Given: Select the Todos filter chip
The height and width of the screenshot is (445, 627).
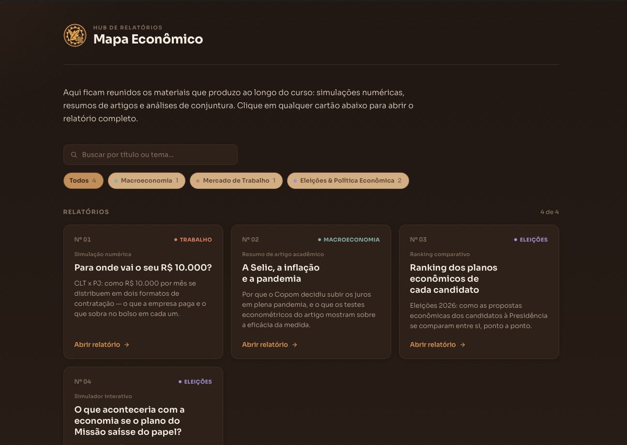Looking at the screenshot, I should tap(83, 181).
